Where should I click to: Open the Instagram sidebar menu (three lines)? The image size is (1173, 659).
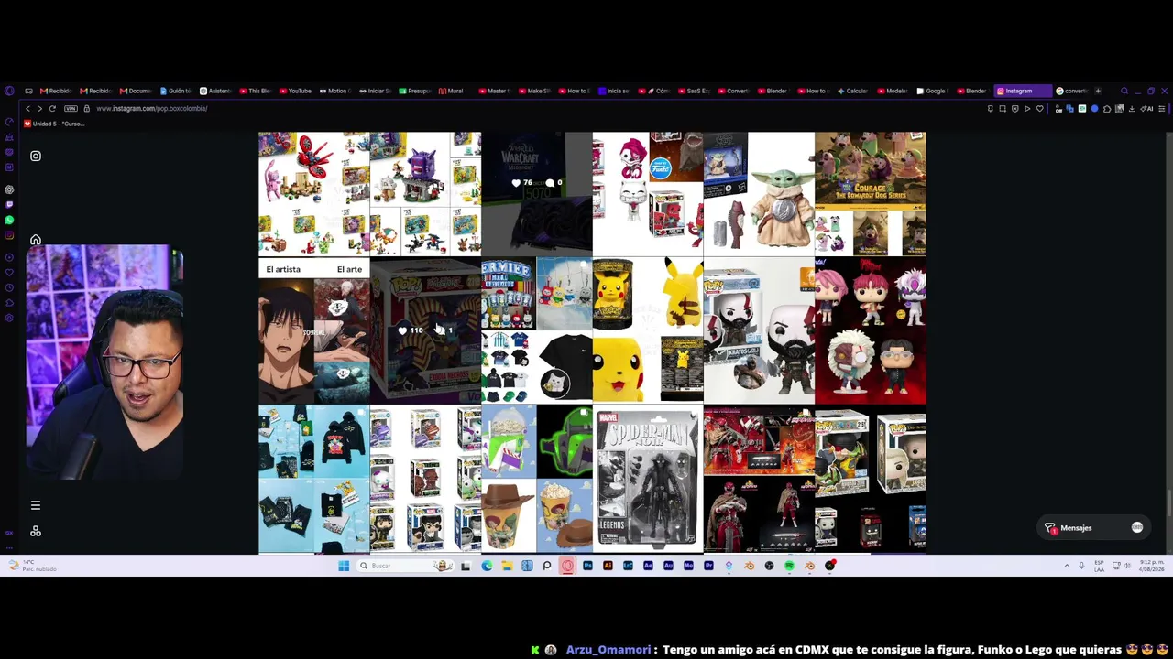pos(36,505)
